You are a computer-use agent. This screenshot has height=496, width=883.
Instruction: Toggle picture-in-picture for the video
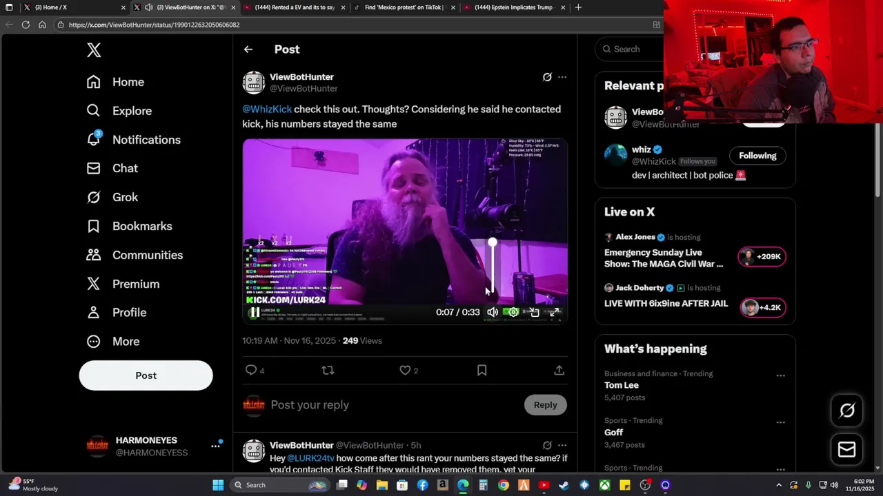[x=534, y=312]
